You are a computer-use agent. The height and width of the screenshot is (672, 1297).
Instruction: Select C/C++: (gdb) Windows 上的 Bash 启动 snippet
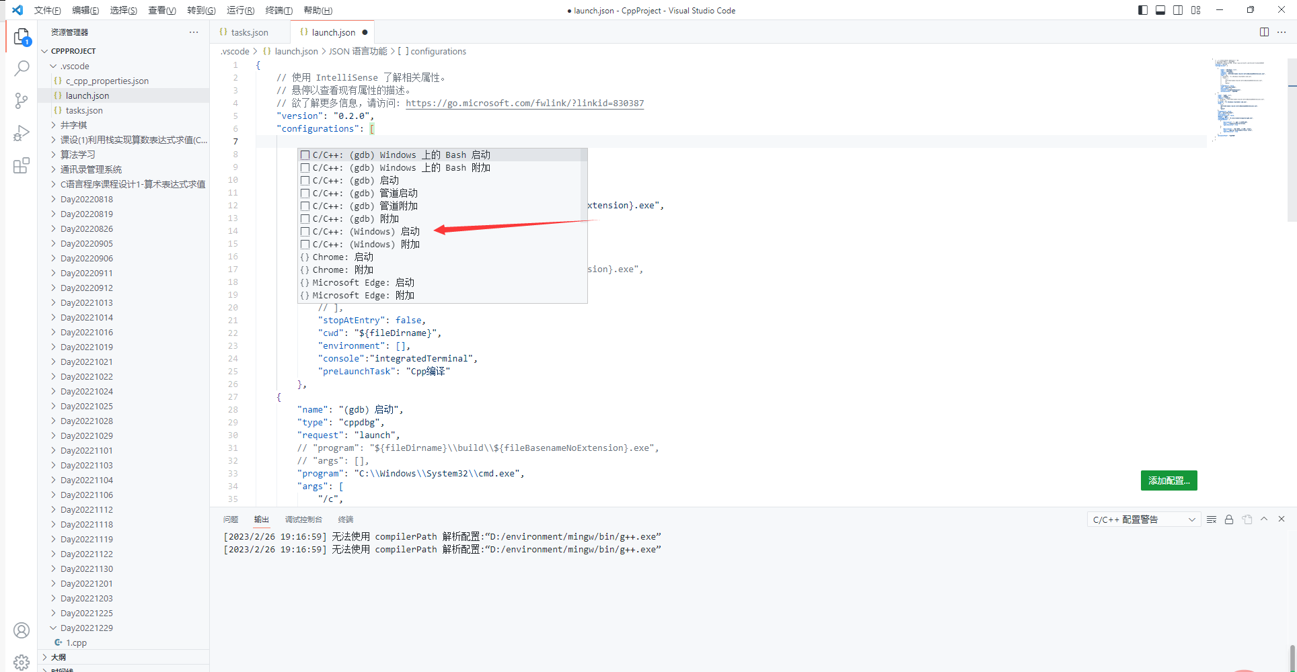point(443,155)
